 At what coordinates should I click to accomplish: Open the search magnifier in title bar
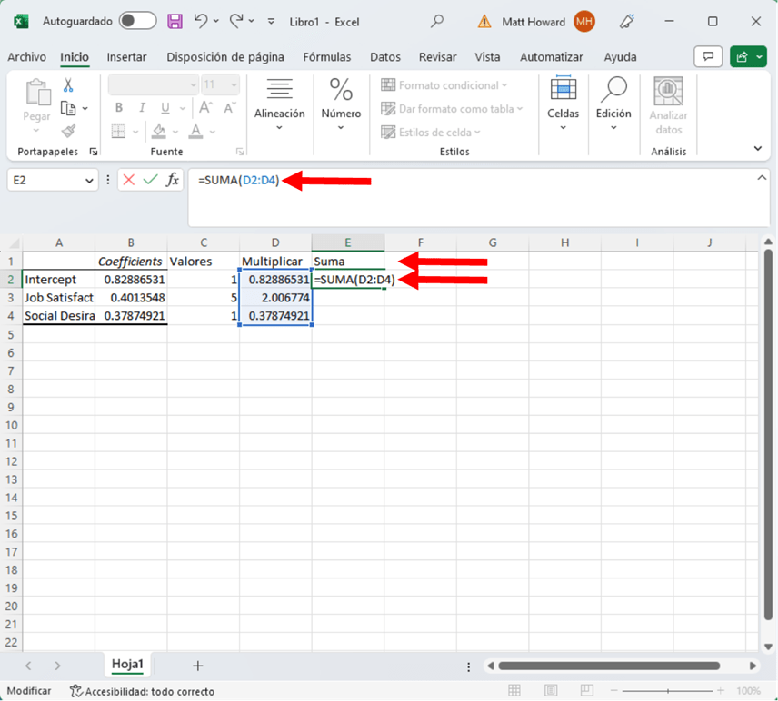click(437, 21)
